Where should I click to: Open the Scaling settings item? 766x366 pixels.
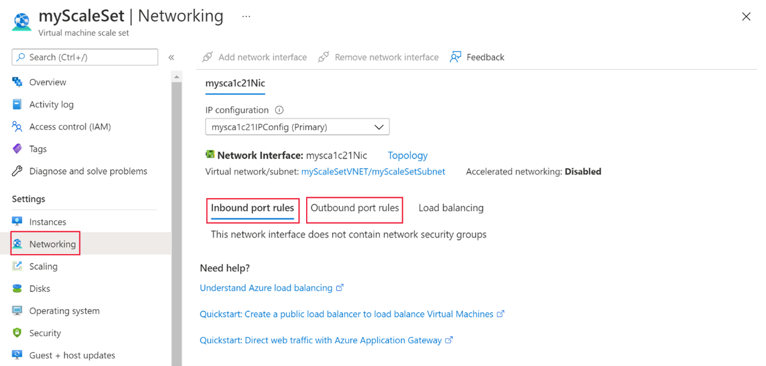pos(43,266)
